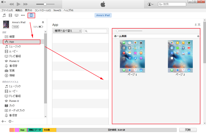Select the Anna's iPad tab button
The image size is (206, 135).
[x=103, y=15]
